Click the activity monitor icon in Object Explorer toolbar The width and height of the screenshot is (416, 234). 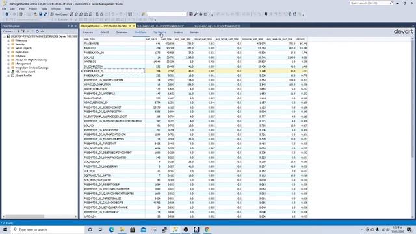click(x=42, y=31)
